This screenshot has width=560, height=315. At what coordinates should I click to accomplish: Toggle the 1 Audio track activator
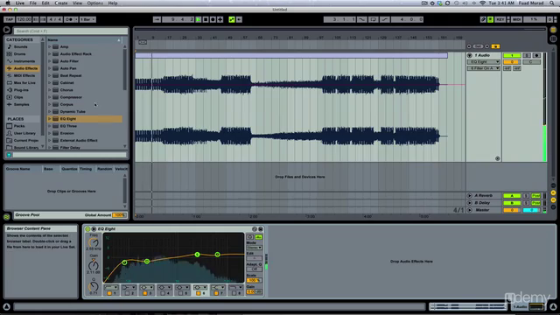coord(512,55)
